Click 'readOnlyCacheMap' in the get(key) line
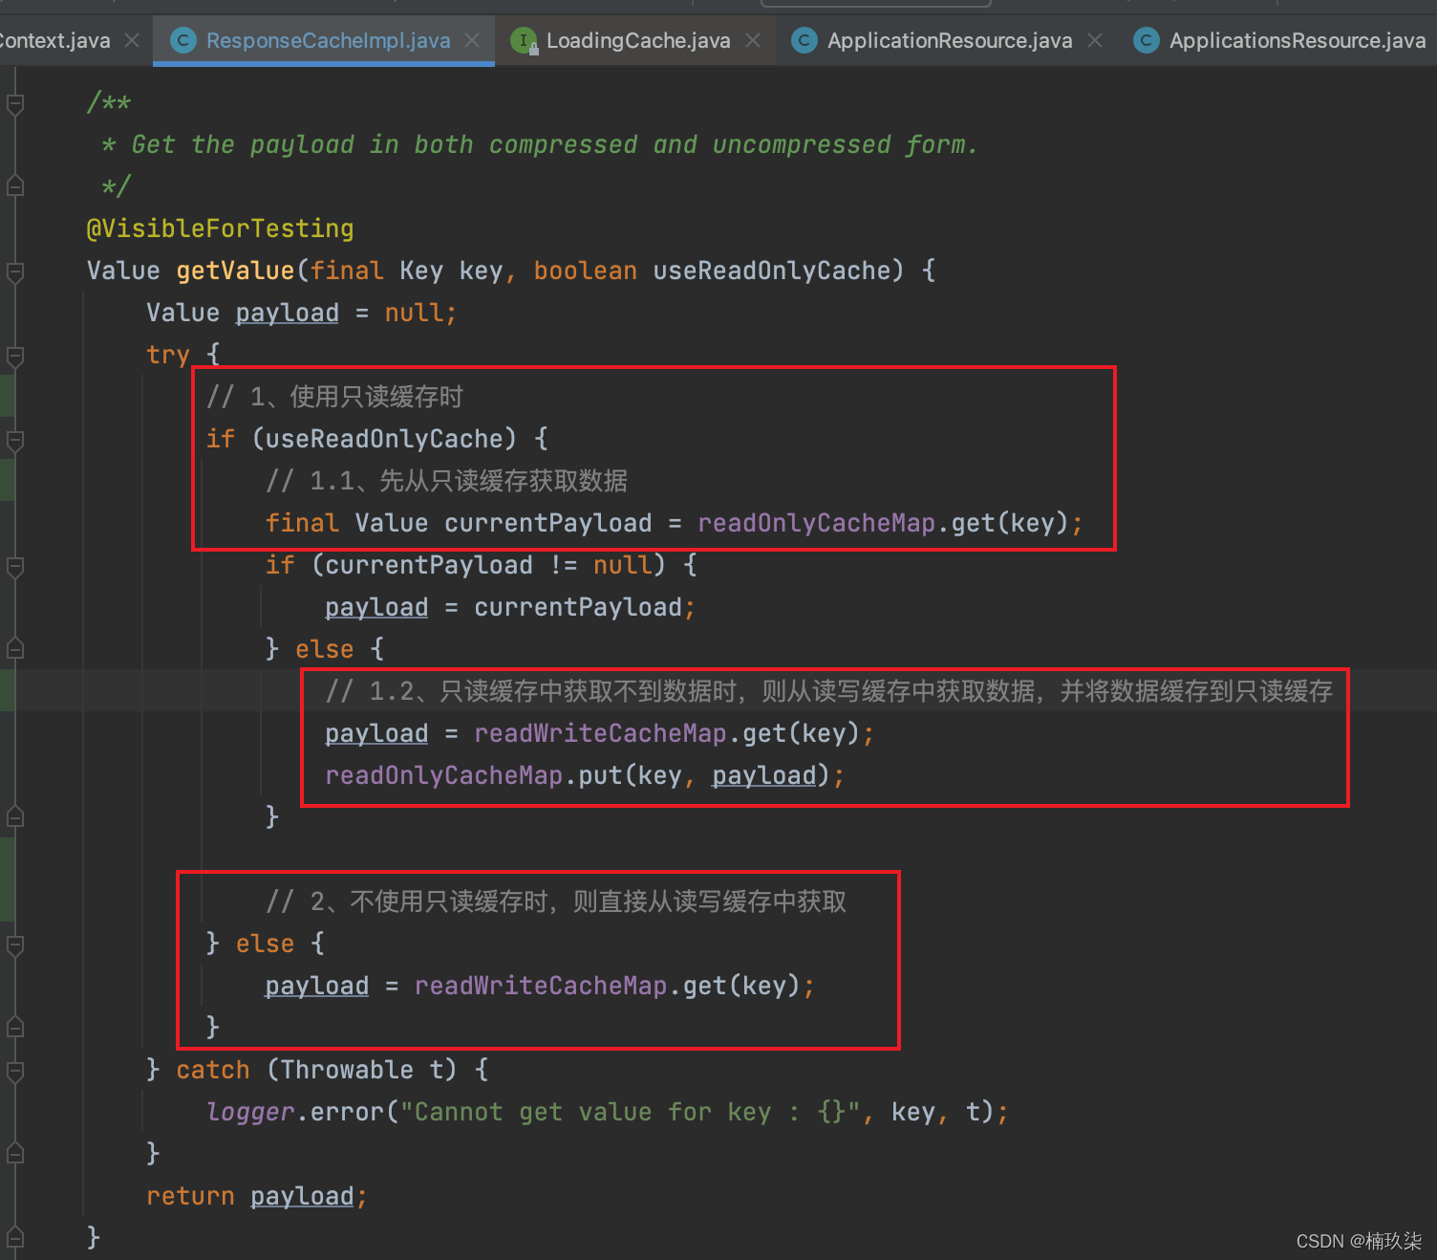The height and width of the screenshot is (1260, 1437). 816,523
